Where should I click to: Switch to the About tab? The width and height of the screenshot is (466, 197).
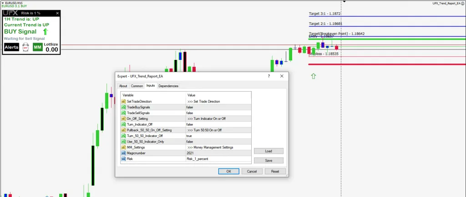pyautogui.click(x=123, y=86)
